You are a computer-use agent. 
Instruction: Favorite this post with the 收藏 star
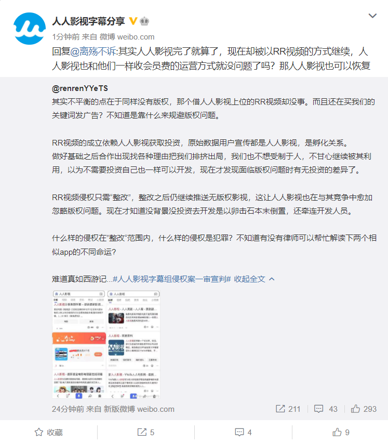[x=48, y=432]
